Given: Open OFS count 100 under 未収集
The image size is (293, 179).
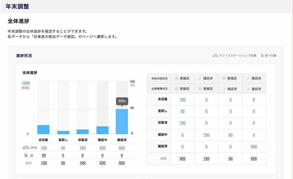Looking at the screenshot, I should [44, 148].
